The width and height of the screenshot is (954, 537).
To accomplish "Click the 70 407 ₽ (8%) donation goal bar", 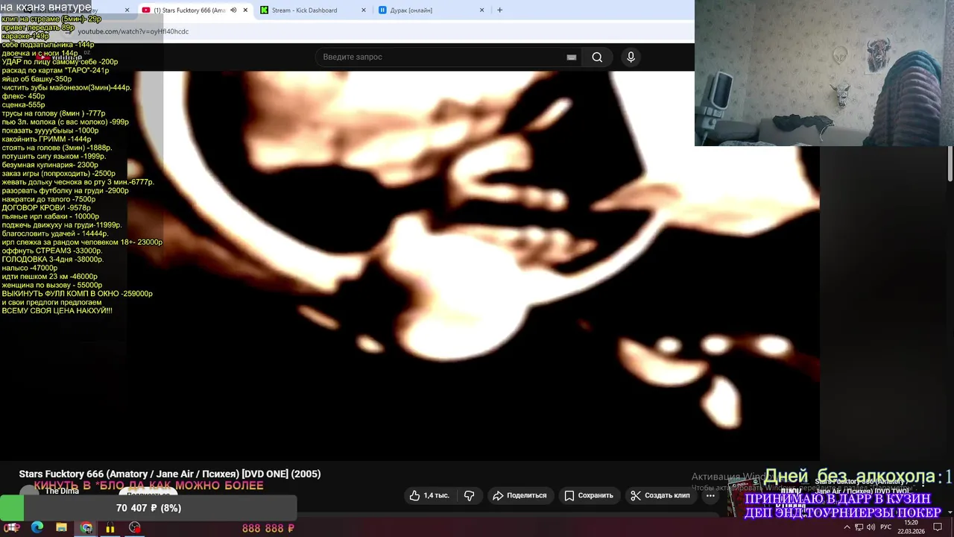I will click(x=149, y=508).
